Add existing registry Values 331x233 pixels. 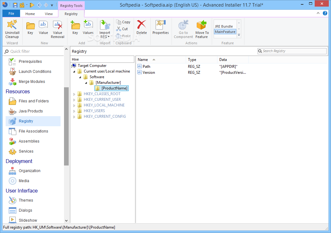(88, 27)
